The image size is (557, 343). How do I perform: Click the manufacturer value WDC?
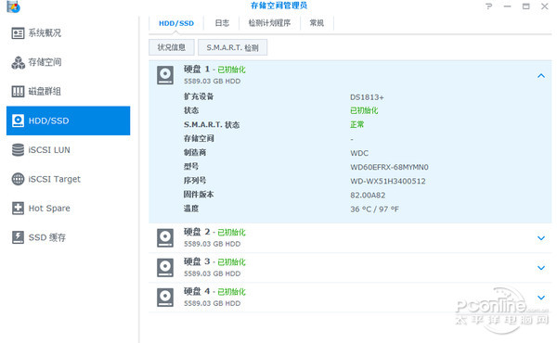359,153
